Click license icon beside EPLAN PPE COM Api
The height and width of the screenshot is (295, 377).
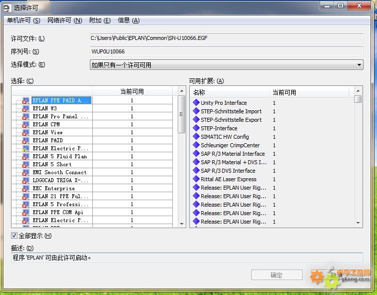point(25,212)
